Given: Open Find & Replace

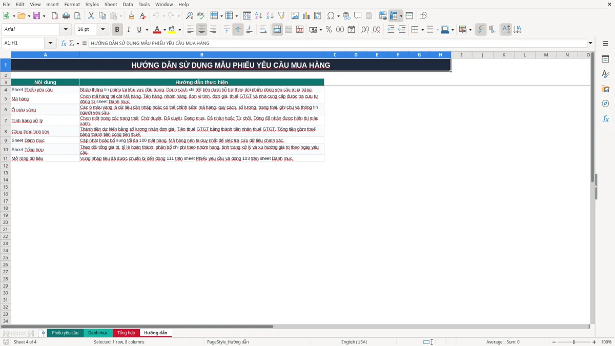Looking at the screenshot, I should coord(190,16).
